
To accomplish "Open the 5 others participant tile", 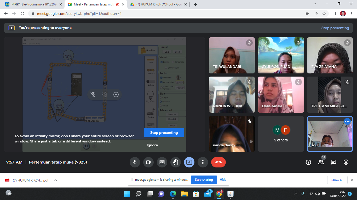I will (x=281, y=134).
